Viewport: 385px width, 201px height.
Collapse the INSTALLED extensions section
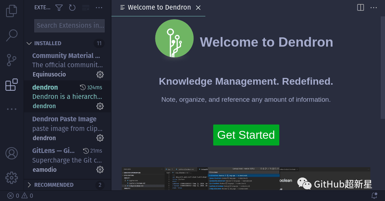(67, 43)
